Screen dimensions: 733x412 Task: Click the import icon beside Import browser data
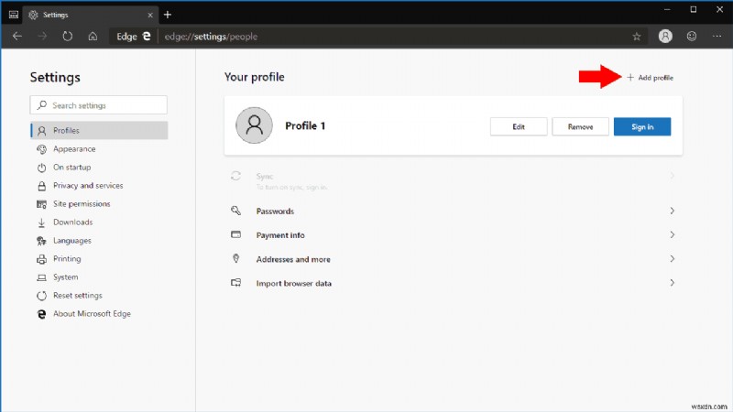point(235,283)
